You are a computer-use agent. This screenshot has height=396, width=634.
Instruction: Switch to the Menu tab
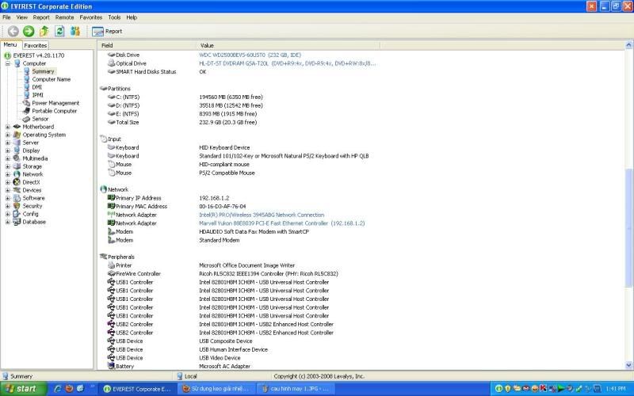tap(10, 45)
